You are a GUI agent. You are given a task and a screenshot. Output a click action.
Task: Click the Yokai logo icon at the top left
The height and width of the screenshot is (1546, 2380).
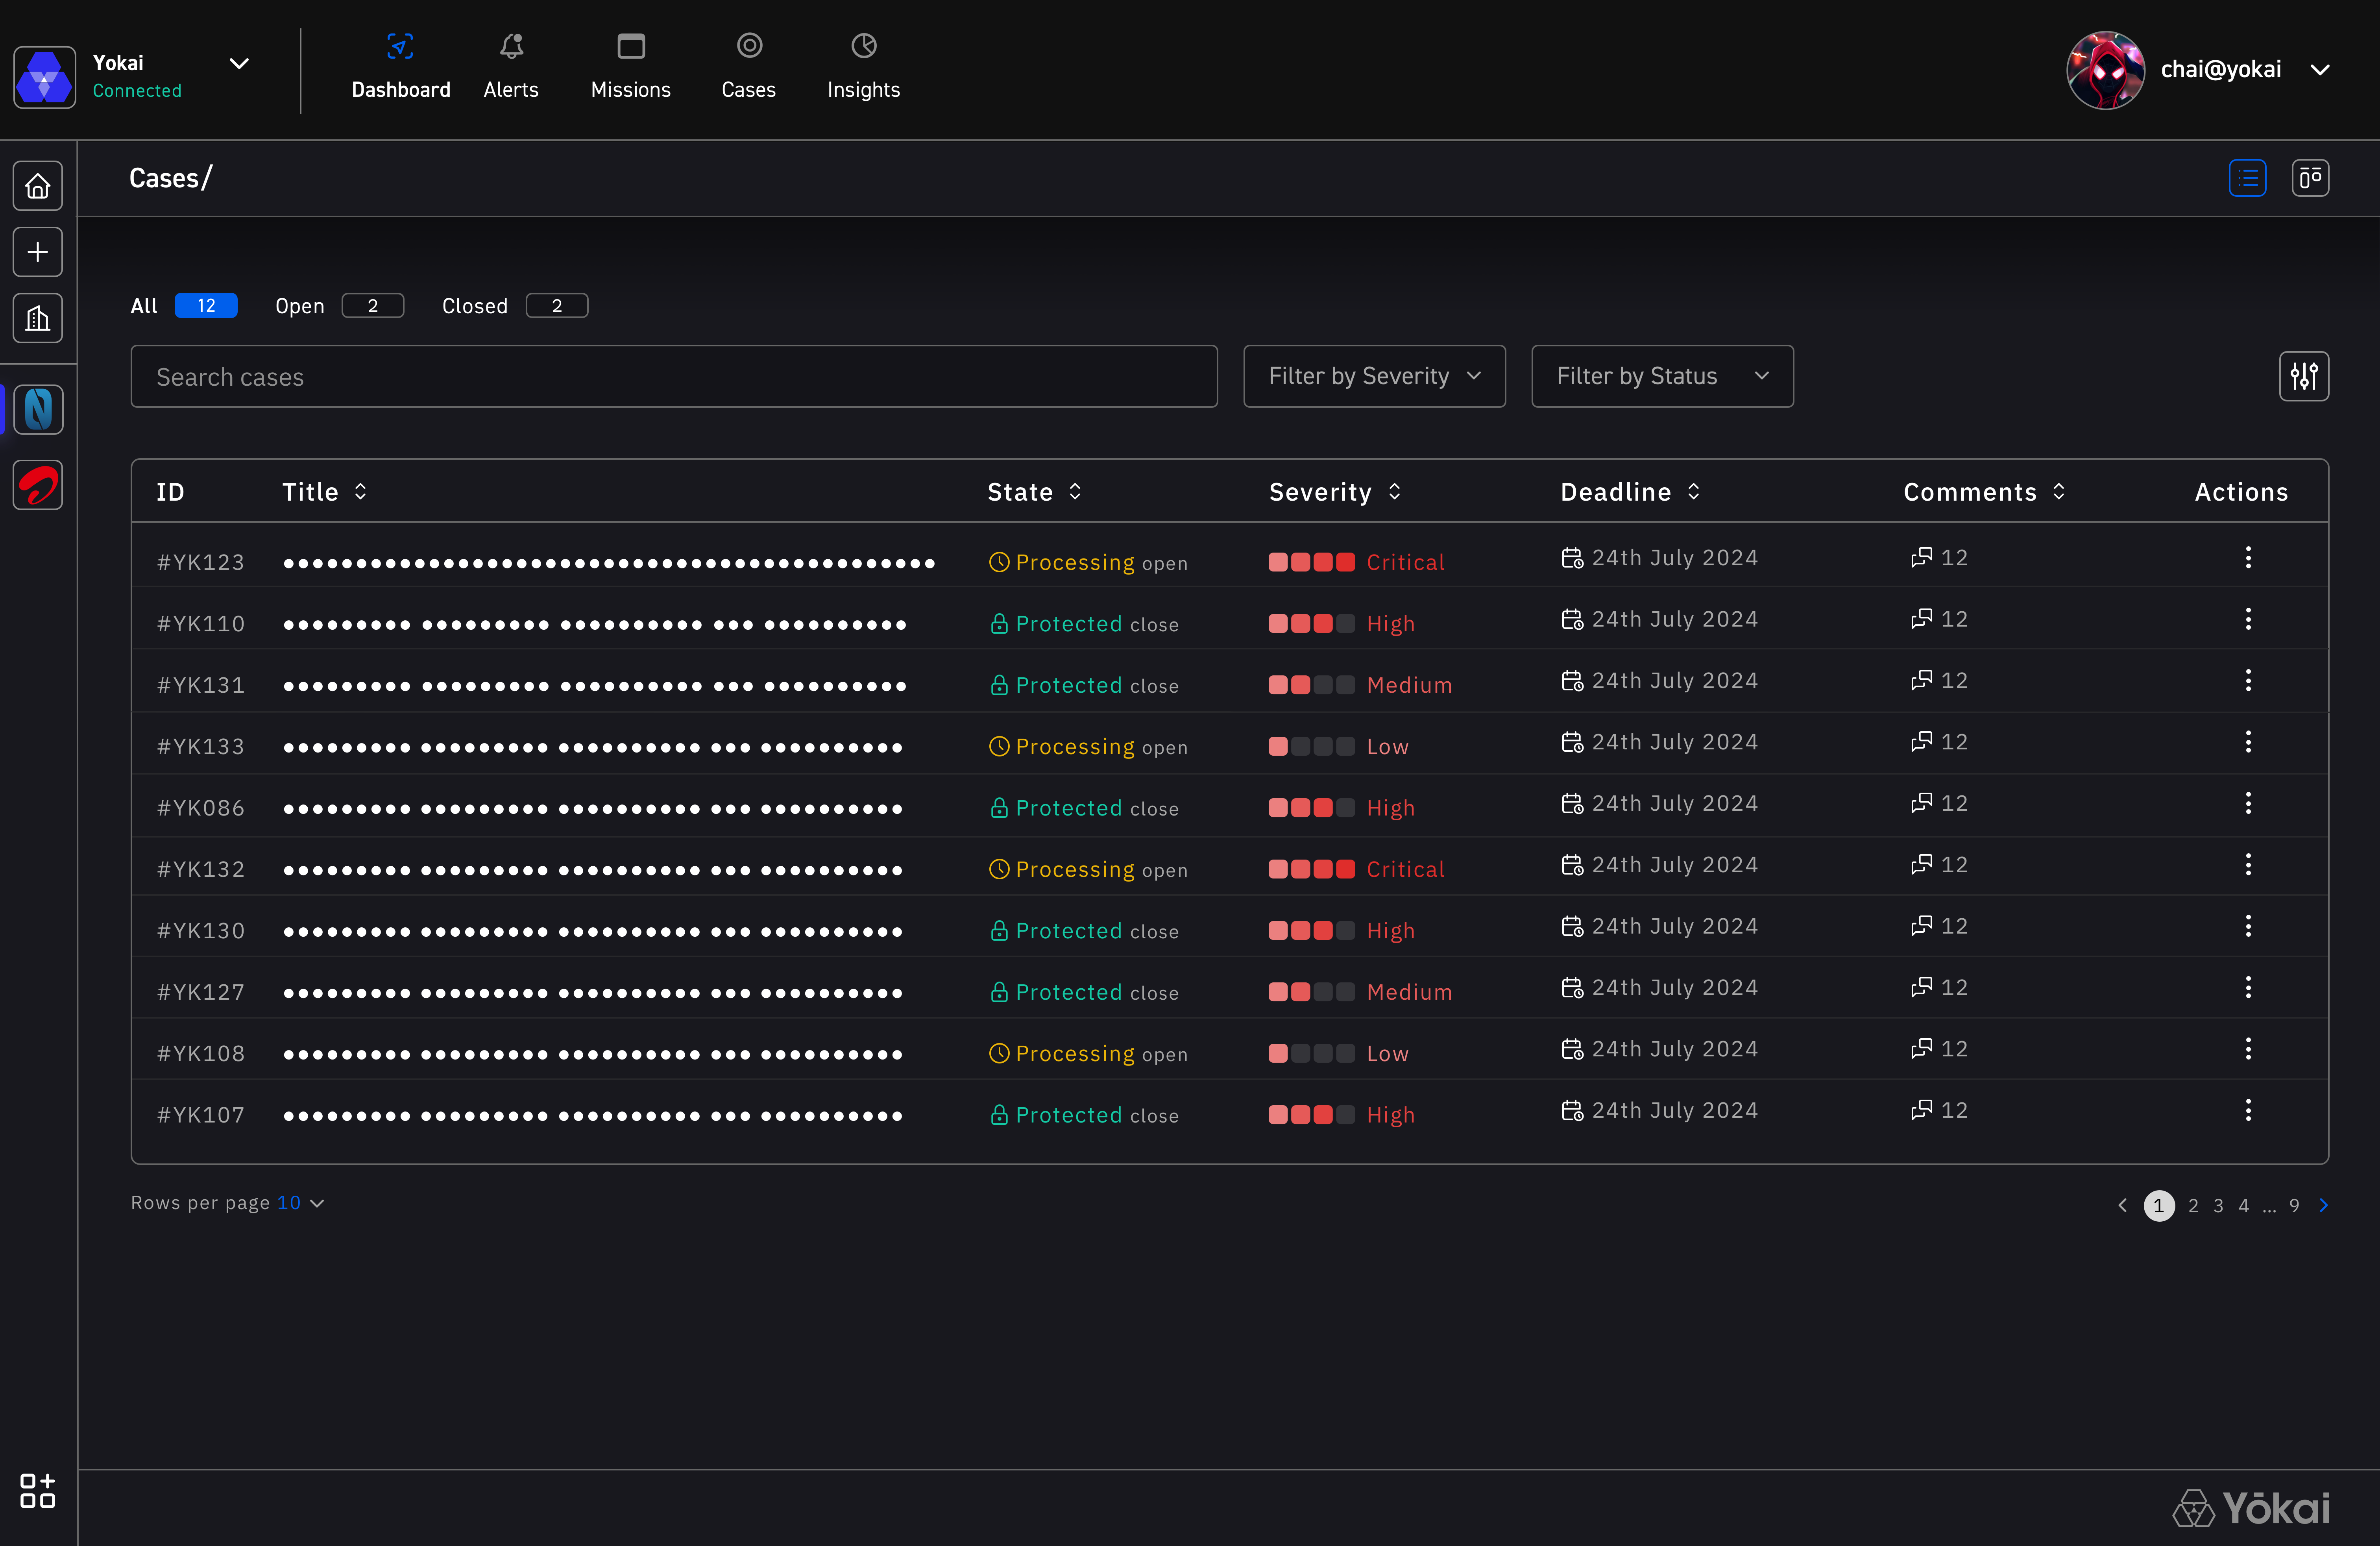[x=44, y=77]
